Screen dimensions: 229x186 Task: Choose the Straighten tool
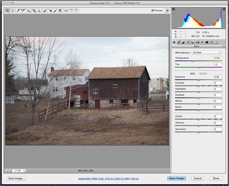pyautogui.click(x=39, y=11)
